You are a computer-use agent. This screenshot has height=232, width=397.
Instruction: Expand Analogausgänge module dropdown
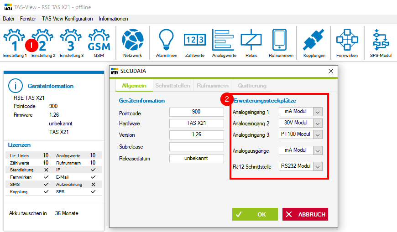pos(318,150)
